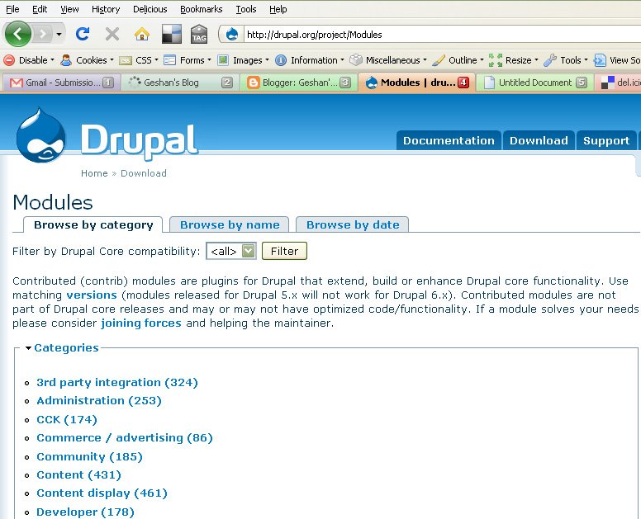
Task: Open the Delicious menu
Action: [x=150, y=9]
